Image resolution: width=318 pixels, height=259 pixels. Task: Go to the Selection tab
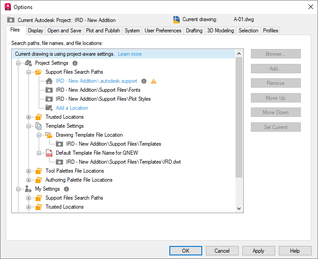coord(249,31)
